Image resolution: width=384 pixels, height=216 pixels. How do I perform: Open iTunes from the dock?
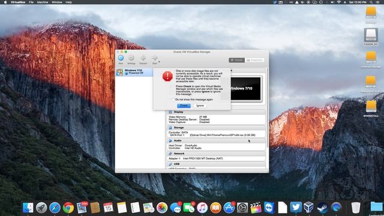click(x=202, y=208)
